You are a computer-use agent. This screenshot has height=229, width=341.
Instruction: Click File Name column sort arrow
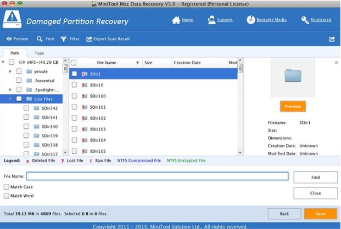(x=137, y=63)
